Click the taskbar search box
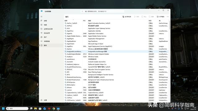 (17, 109)
